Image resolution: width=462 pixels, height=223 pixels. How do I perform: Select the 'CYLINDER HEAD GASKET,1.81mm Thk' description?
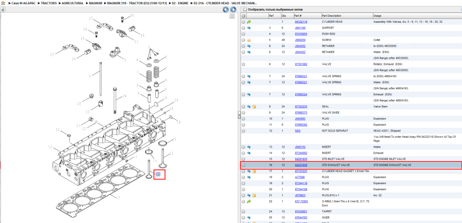(x=346, y=171)
